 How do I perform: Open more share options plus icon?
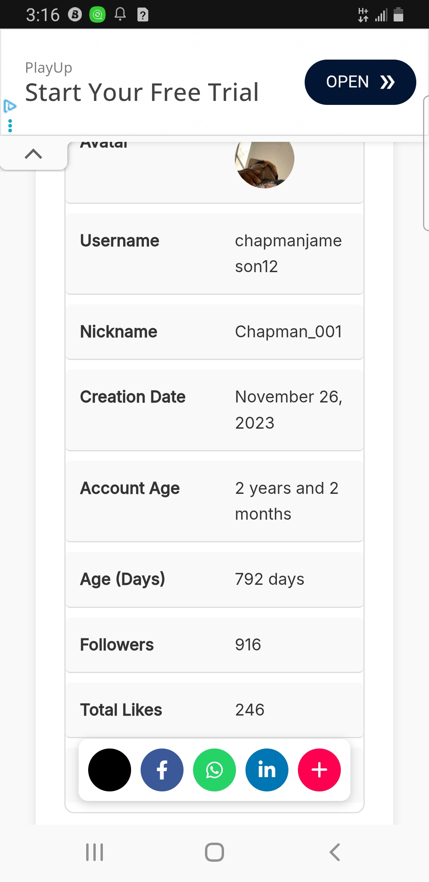[319, 770]
